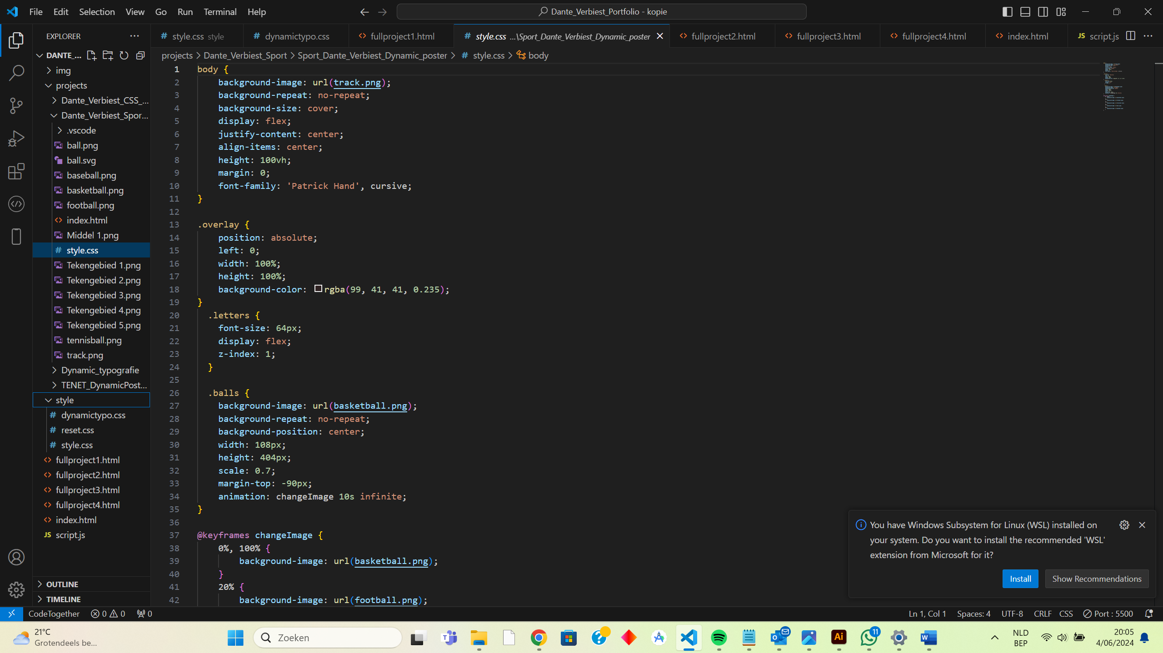Open Google Chrome from the taskbar

pyautogui.click(x=539, y=638)
